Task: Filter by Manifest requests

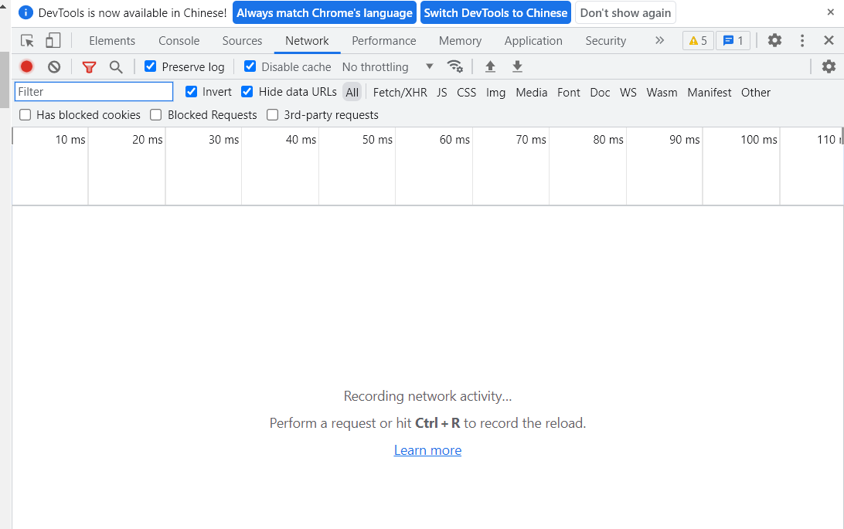Action: coord(709,92)
